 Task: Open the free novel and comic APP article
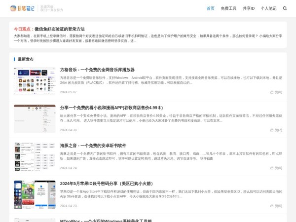111,108
